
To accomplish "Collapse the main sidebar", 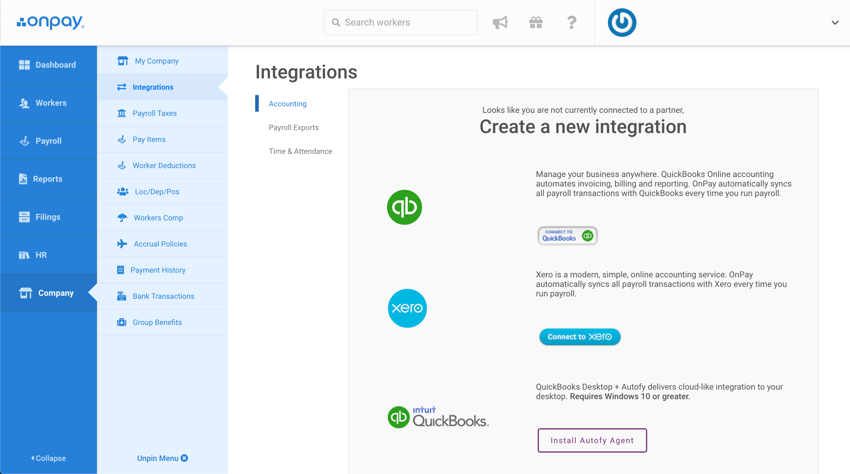I will (48, 458).
